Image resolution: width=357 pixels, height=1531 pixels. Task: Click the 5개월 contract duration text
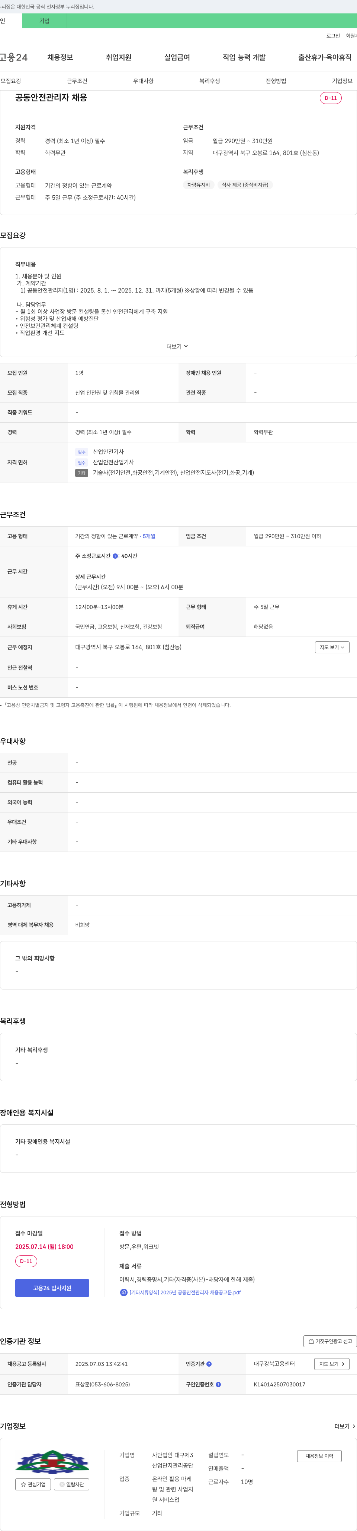point(149,536)
